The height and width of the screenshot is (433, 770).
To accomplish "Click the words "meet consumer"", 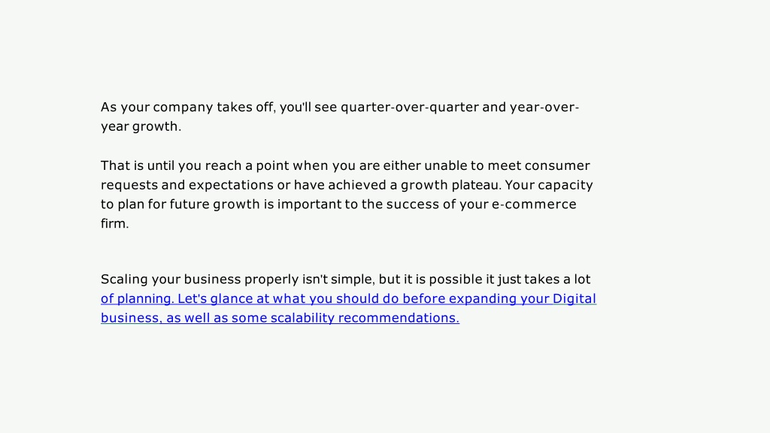I will tap(538, 165).
